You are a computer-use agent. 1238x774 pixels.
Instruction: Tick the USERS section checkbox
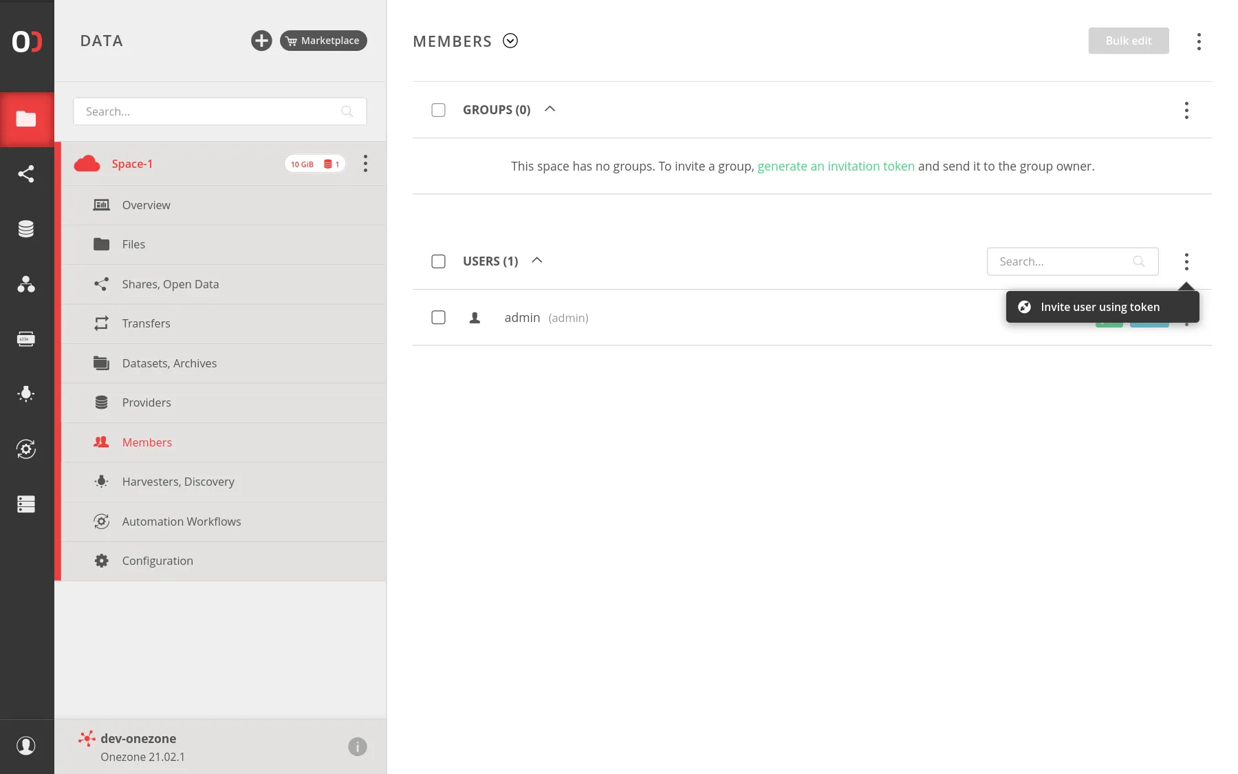point(438,261)
